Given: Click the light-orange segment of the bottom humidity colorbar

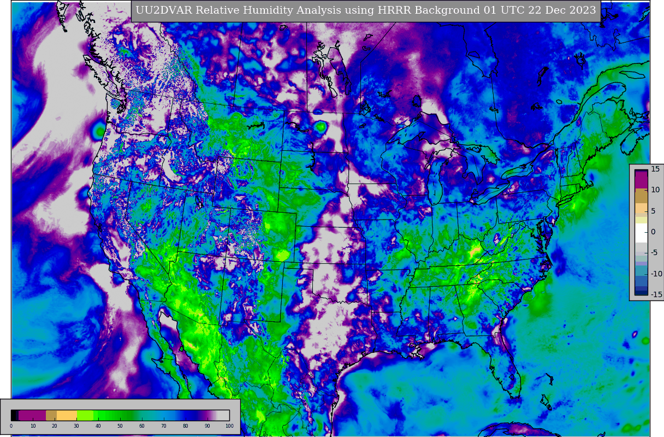Looking at the screenshot, I should (x=67, y=415).
